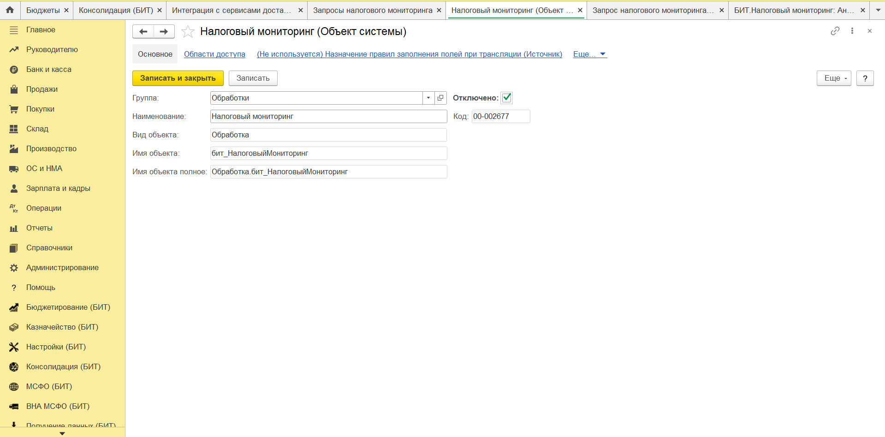Screen dimensions: 885x437
Task: Open ОС и НМА truck icon
Action: (14, 169)
